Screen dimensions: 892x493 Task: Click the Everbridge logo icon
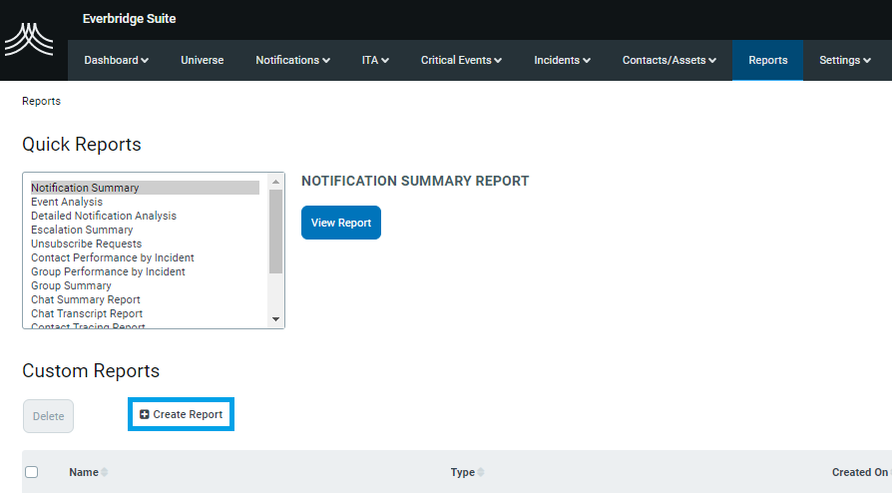[x=29, y=39]
